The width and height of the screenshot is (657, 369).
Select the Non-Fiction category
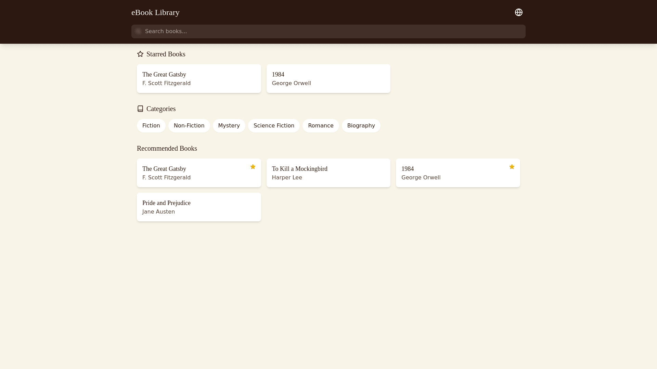(x=189, y=126)
